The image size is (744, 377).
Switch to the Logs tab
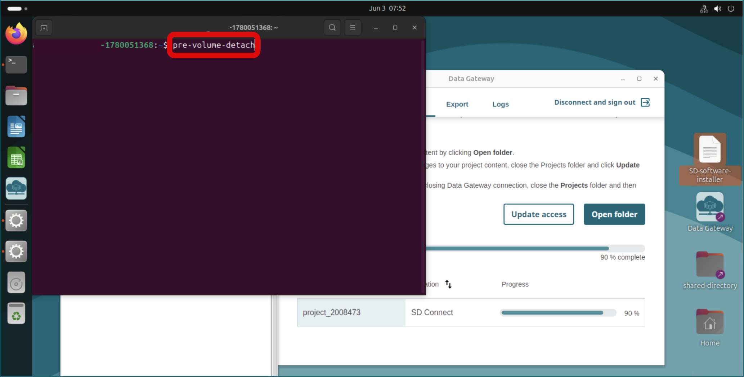pos(501,104)
